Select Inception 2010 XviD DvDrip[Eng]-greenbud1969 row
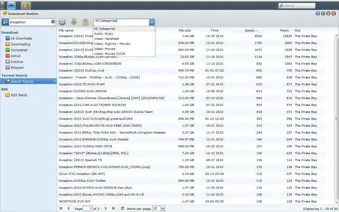Screen dimensions: 339x212 point(191,119)
